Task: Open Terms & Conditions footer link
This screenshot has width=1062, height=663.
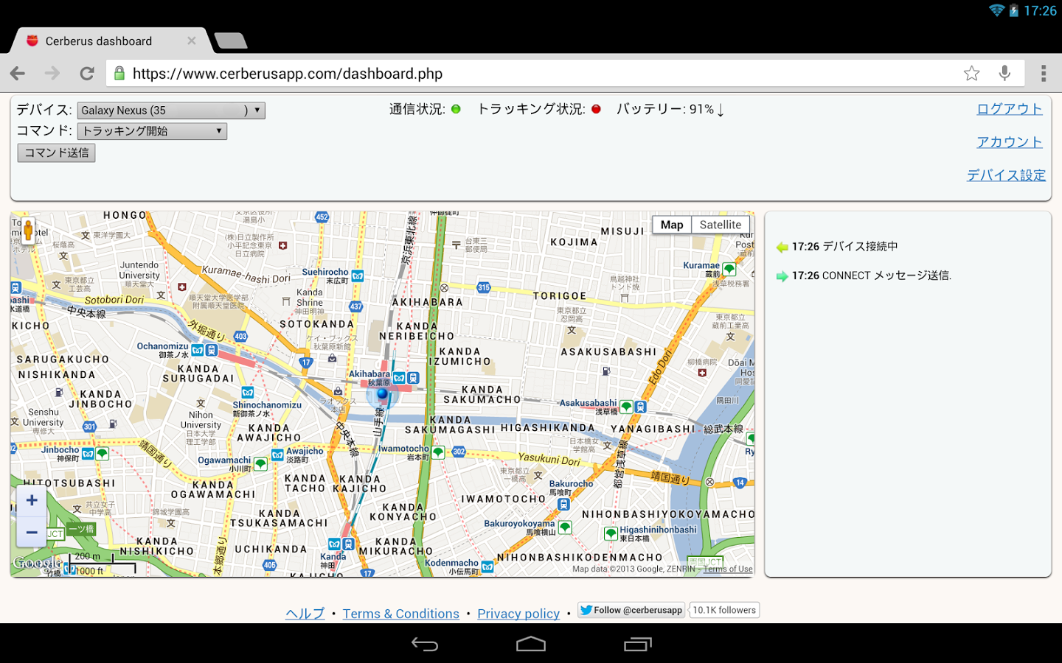Action: click(x=400, y=614)
